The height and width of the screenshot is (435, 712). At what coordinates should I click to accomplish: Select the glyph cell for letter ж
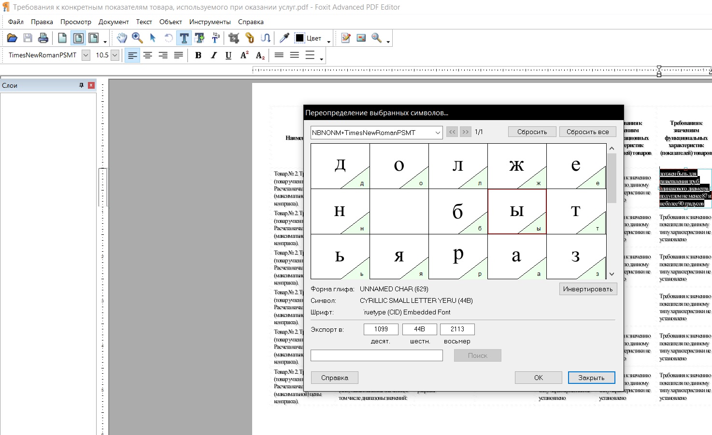[516, 166]
